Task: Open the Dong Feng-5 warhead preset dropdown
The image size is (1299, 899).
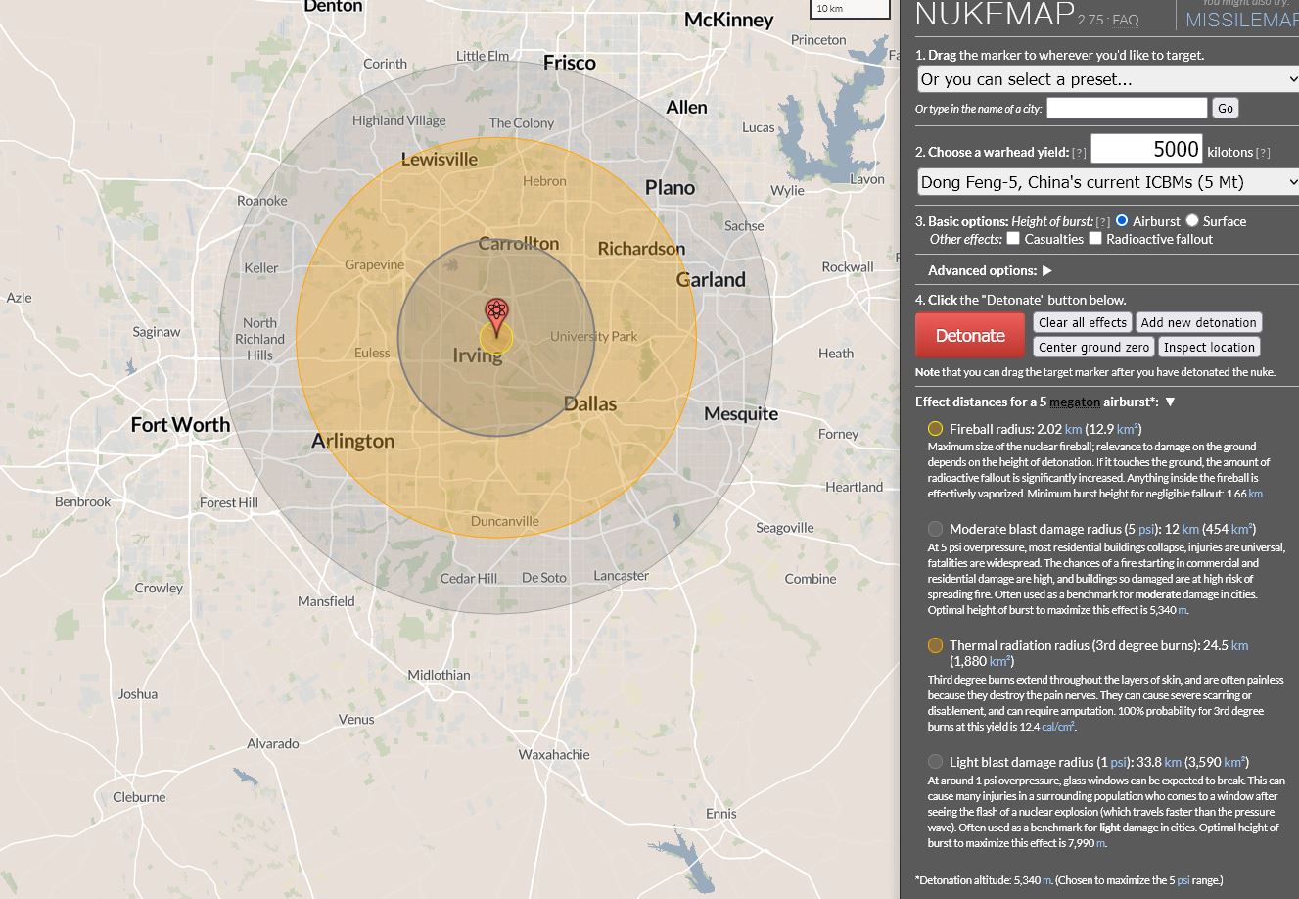Action: pyautogui.click(x=1107, y=182)
